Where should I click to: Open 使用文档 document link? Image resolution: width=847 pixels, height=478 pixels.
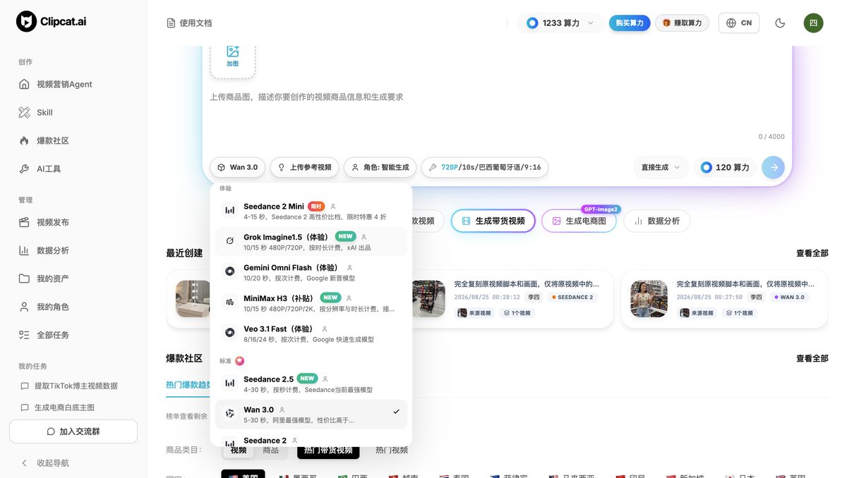coord(189,23)
